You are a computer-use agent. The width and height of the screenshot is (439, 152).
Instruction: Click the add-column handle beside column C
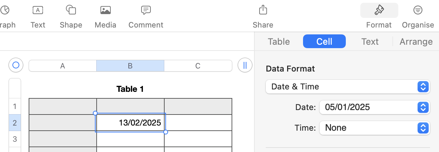pyautogui.click(x=245, y=65)
